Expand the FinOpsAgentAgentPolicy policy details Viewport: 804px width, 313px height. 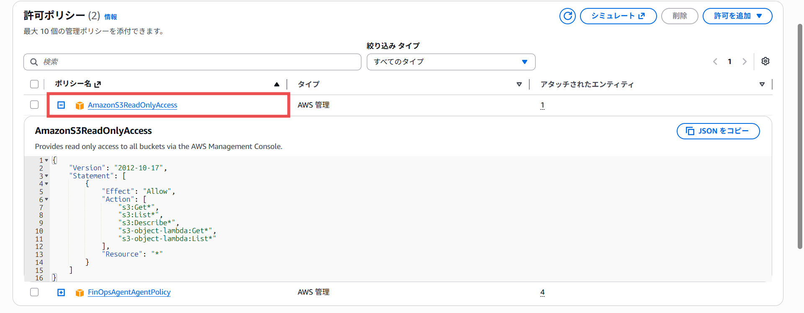61,292
